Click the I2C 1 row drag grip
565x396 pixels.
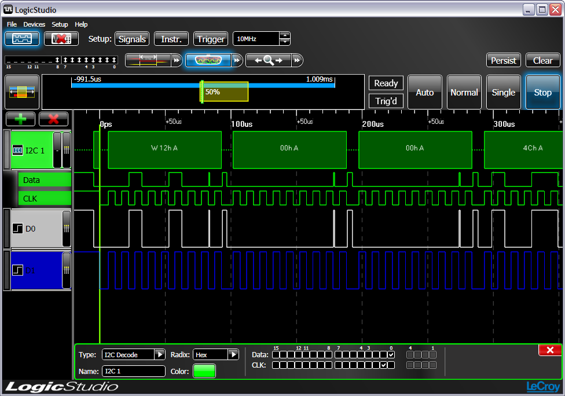tap(6, 150)
